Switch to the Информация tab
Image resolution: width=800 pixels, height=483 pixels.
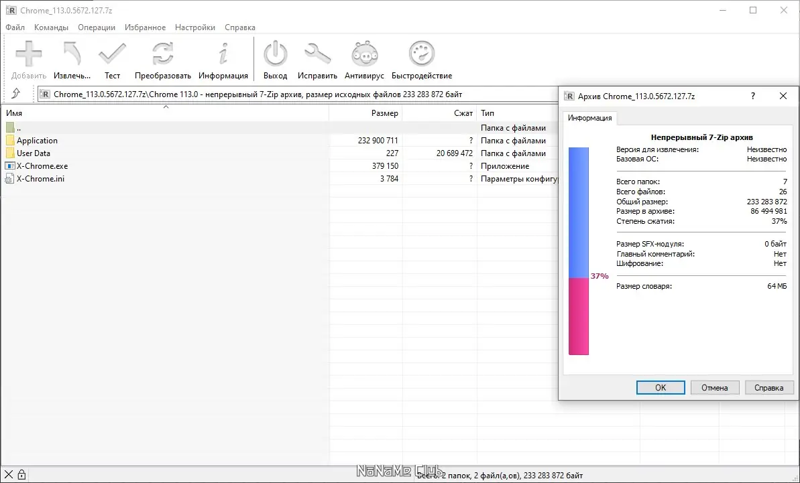click(x=590, y=118)
